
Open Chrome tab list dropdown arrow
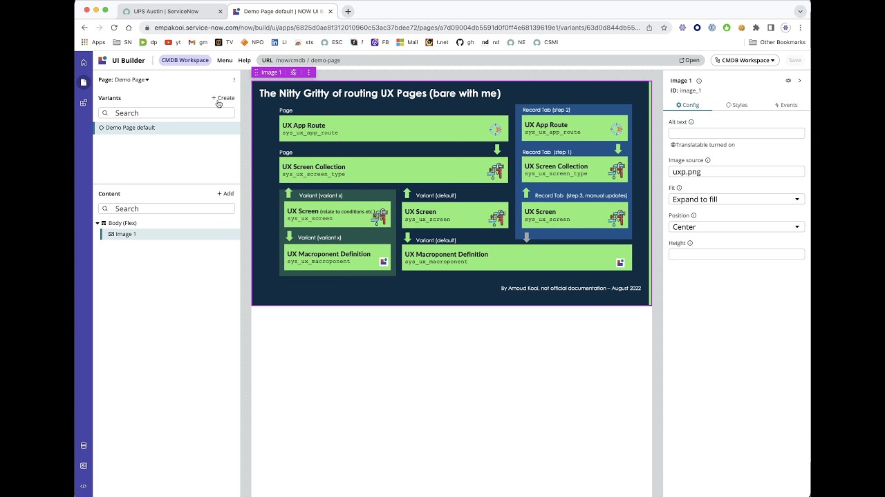[800, 11]
